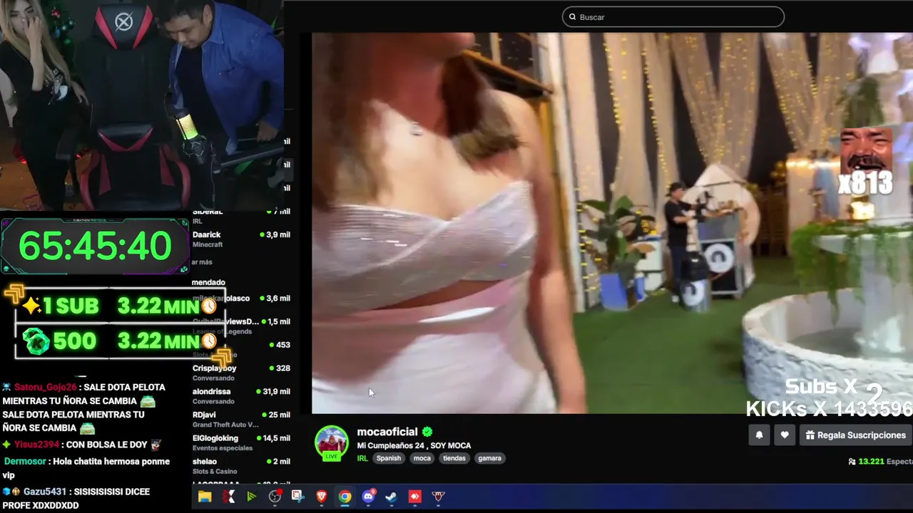Viewport: 913px width, 513px height.
Task: Click the search magnifier icon
Action: (x=571, y=17)
